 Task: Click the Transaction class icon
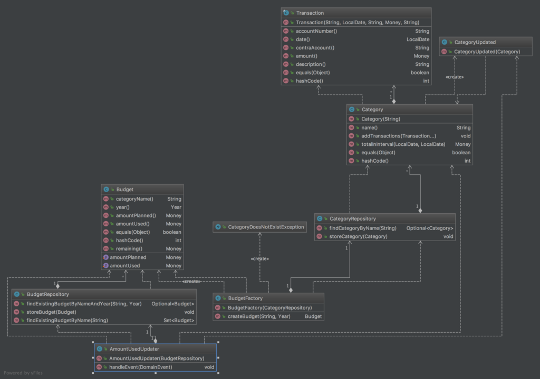point(286,13)
